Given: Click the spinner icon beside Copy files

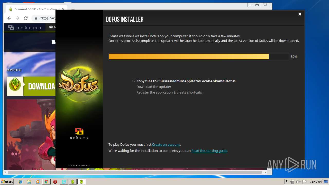Looking at the screenshot, I should [x=133, y=81].
